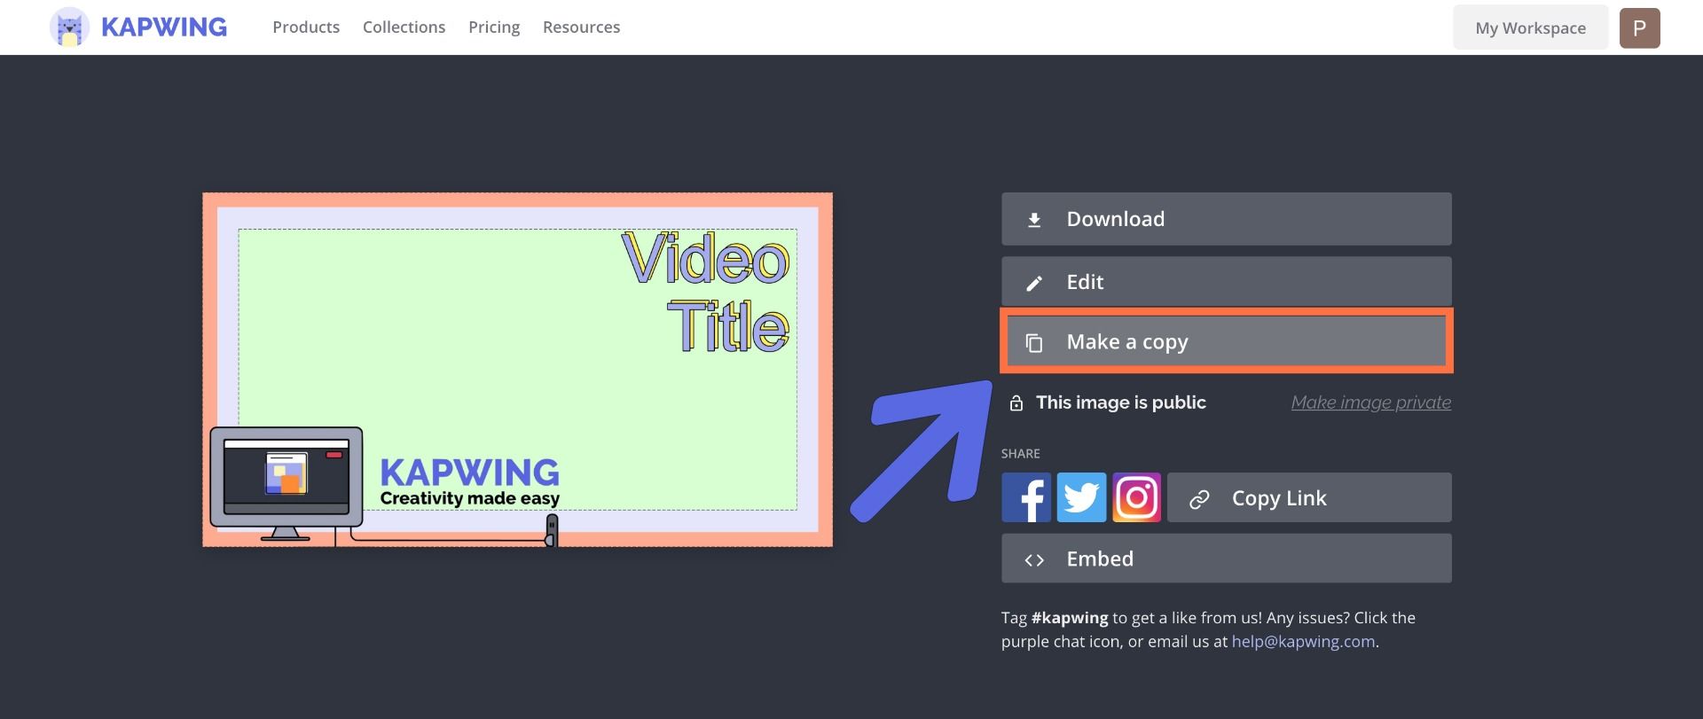
Task: Open the Collections menu
Action: coord(404,27)
